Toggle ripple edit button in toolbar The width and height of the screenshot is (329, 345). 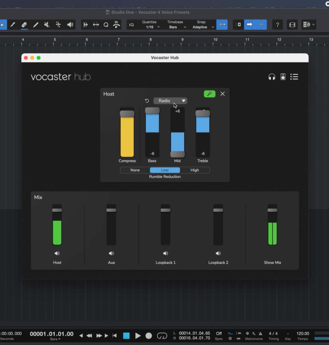(x=238, y=24)
